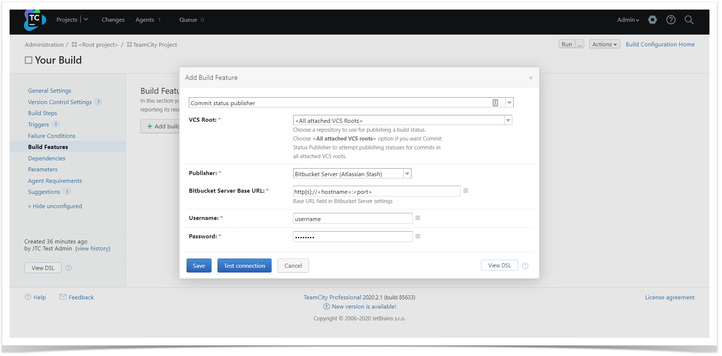The width and height of the screenshot is (722, 356).
Task: Open Projects in the top navigation
Action: pyautogui.click(x=67, y=20)
